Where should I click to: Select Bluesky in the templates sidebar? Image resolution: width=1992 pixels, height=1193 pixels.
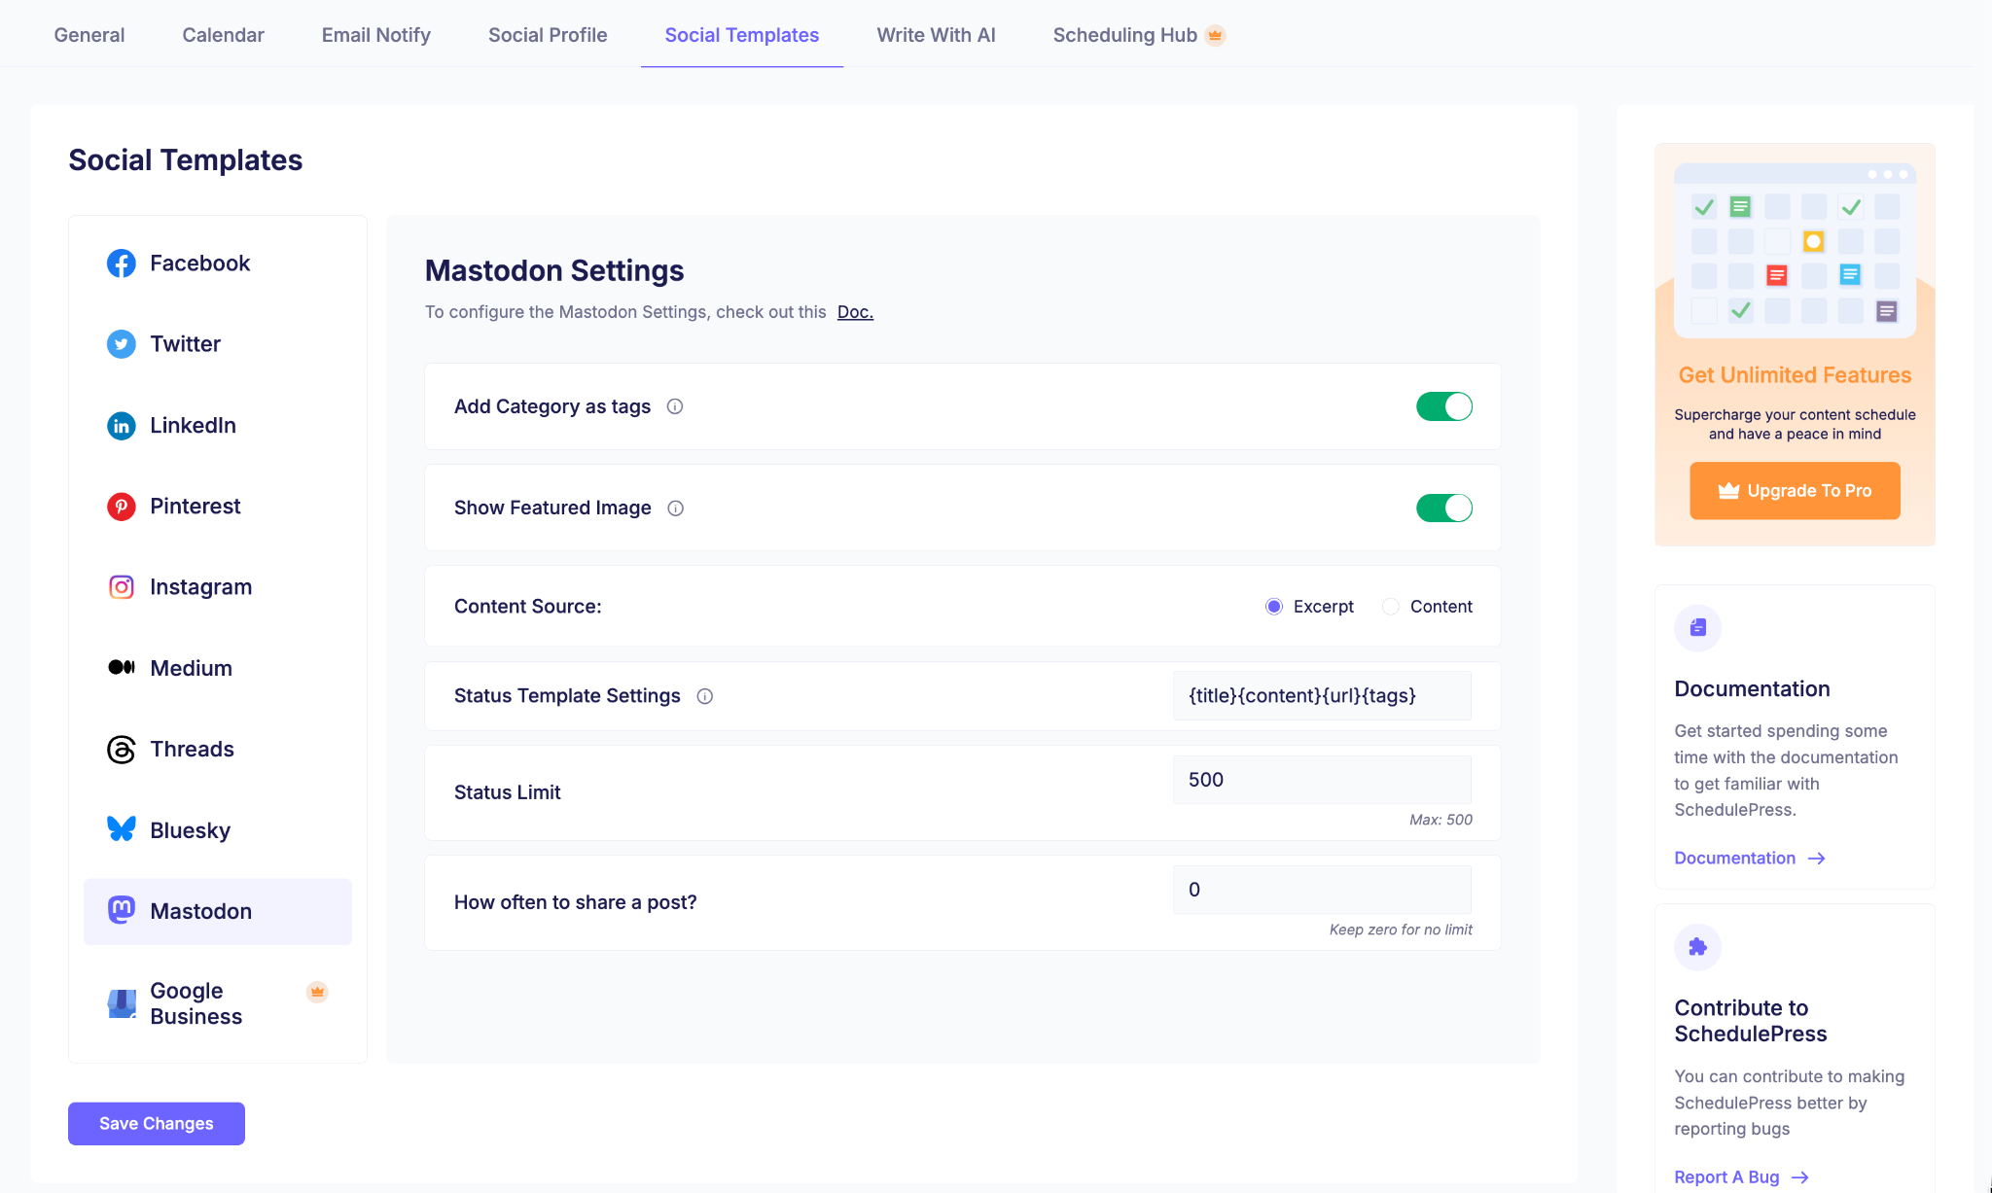[x=218, y=830]
